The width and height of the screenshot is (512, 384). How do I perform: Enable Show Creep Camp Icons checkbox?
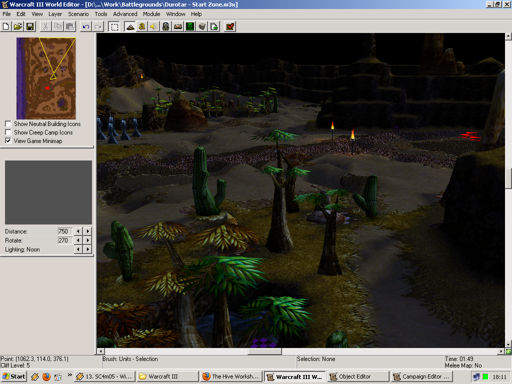point(8,132)
